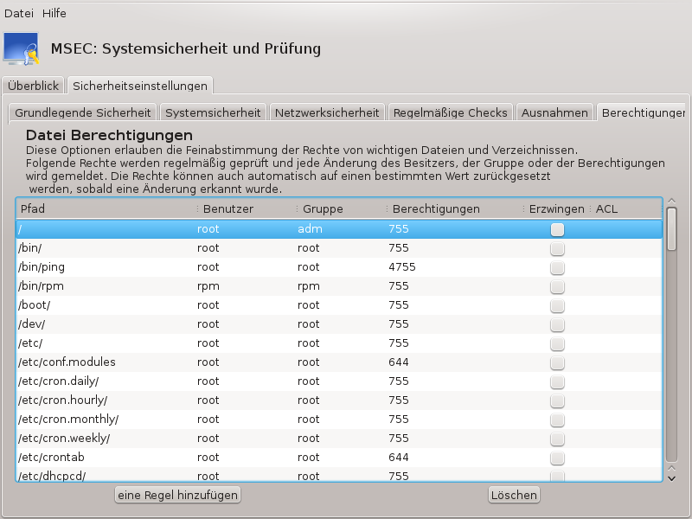Select the Regelmäßige Checks tab
This screenshot has width=692, height=519.
point(450,112)
